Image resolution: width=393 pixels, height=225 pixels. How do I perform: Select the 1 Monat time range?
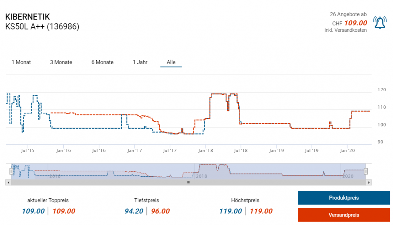21,62
